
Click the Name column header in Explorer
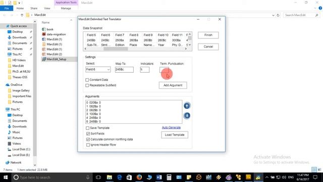click(x=45, y=22)
